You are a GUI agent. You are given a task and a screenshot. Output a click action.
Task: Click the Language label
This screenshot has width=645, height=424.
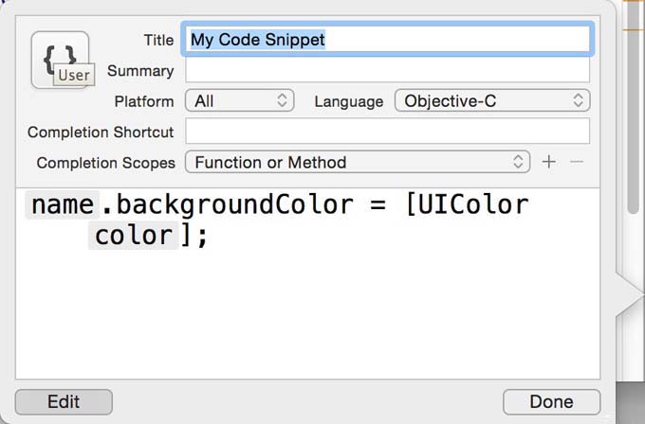pos(348,101)
